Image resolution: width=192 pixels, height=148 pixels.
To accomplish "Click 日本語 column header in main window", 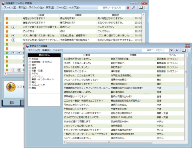I will (41, 15).
